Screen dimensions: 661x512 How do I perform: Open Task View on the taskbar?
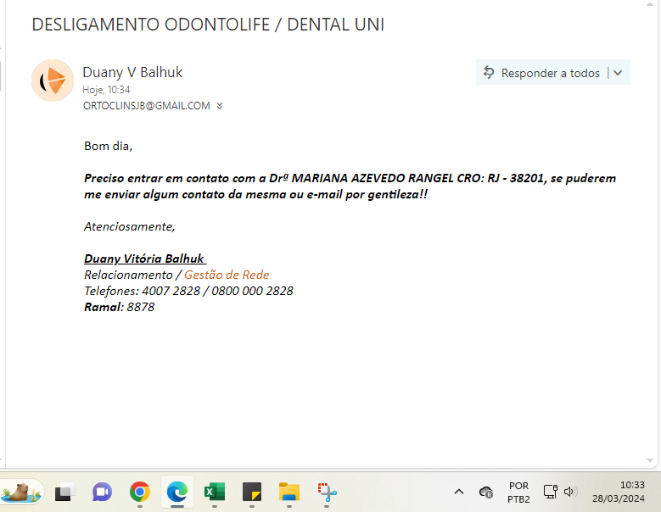click(x=64, y=492)
